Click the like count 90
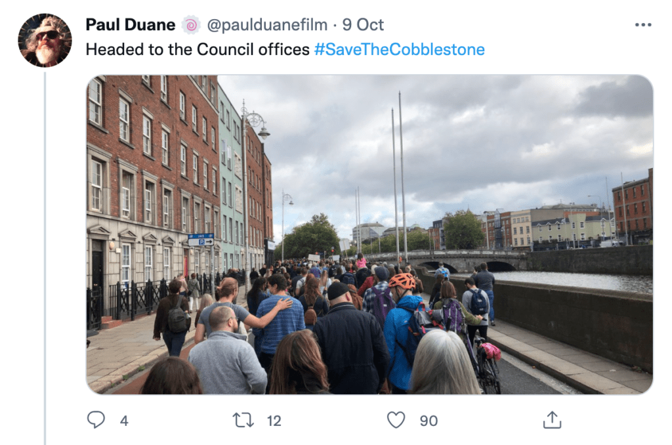 (429, 421)
